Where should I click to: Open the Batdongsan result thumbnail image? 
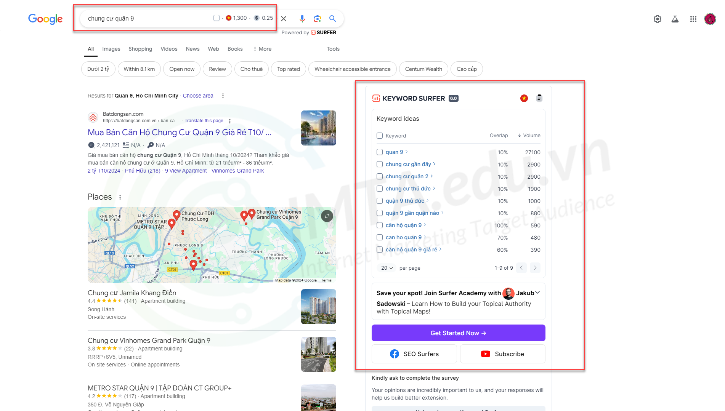319,128
